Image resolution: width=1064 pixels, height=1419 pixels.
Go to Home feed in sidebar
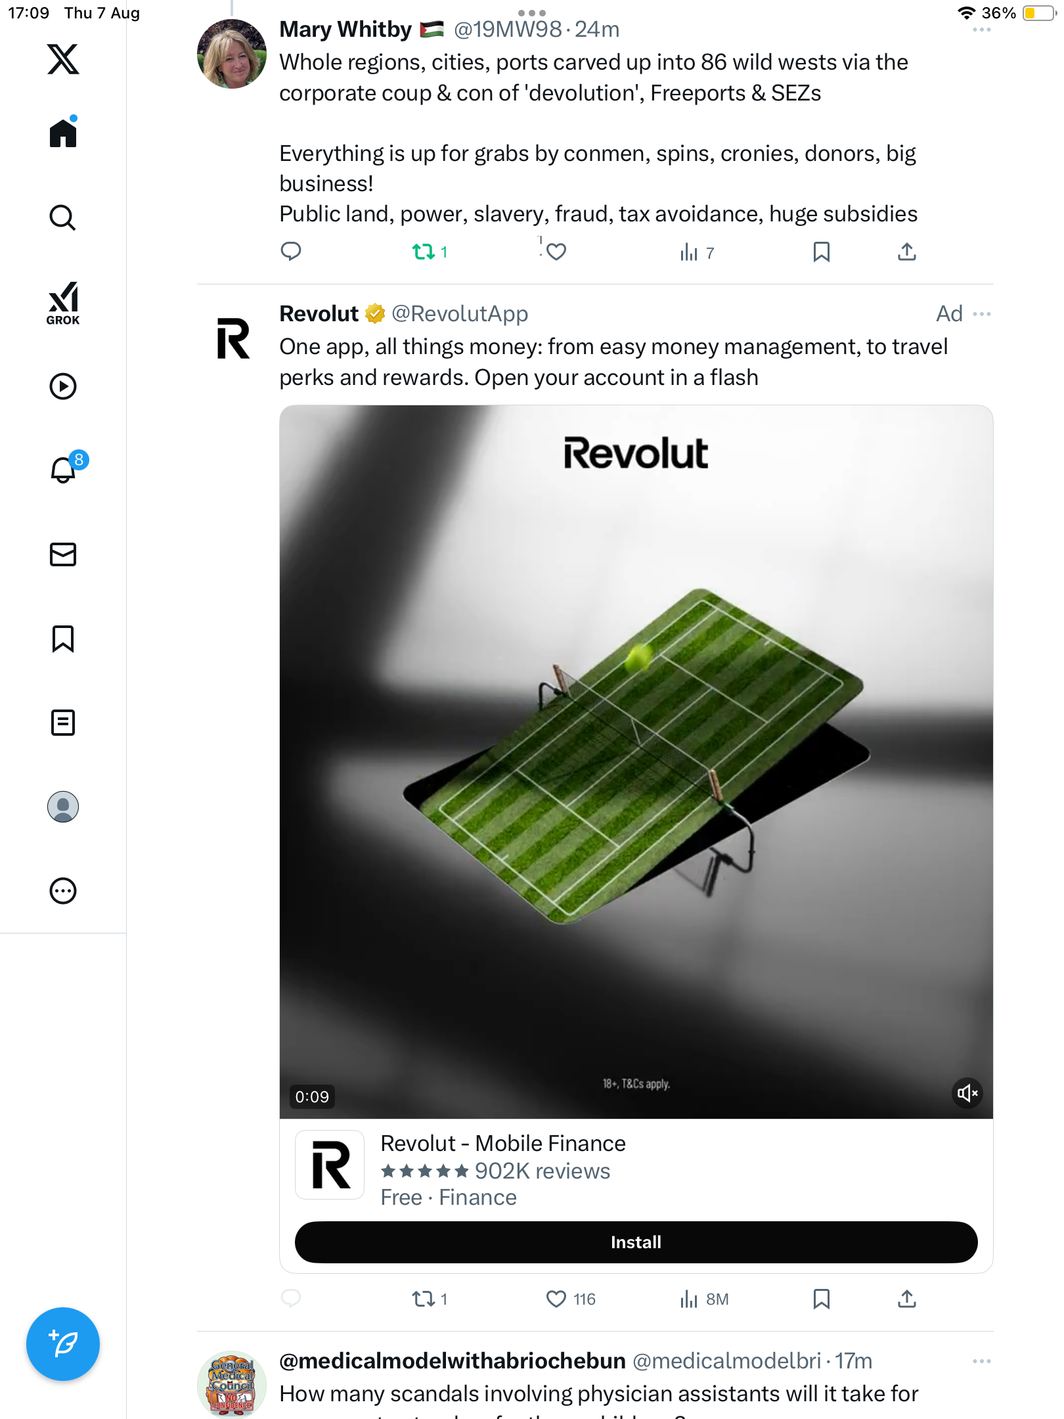pyautogui.click(x=63, y=133)
